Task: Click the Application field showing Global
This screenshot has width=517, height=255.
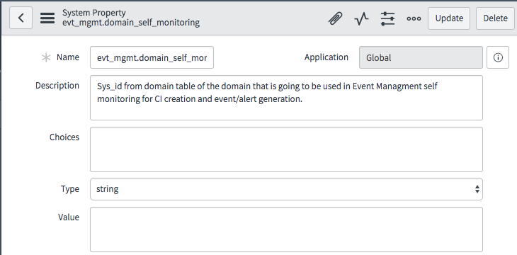Action: (421, 57)
